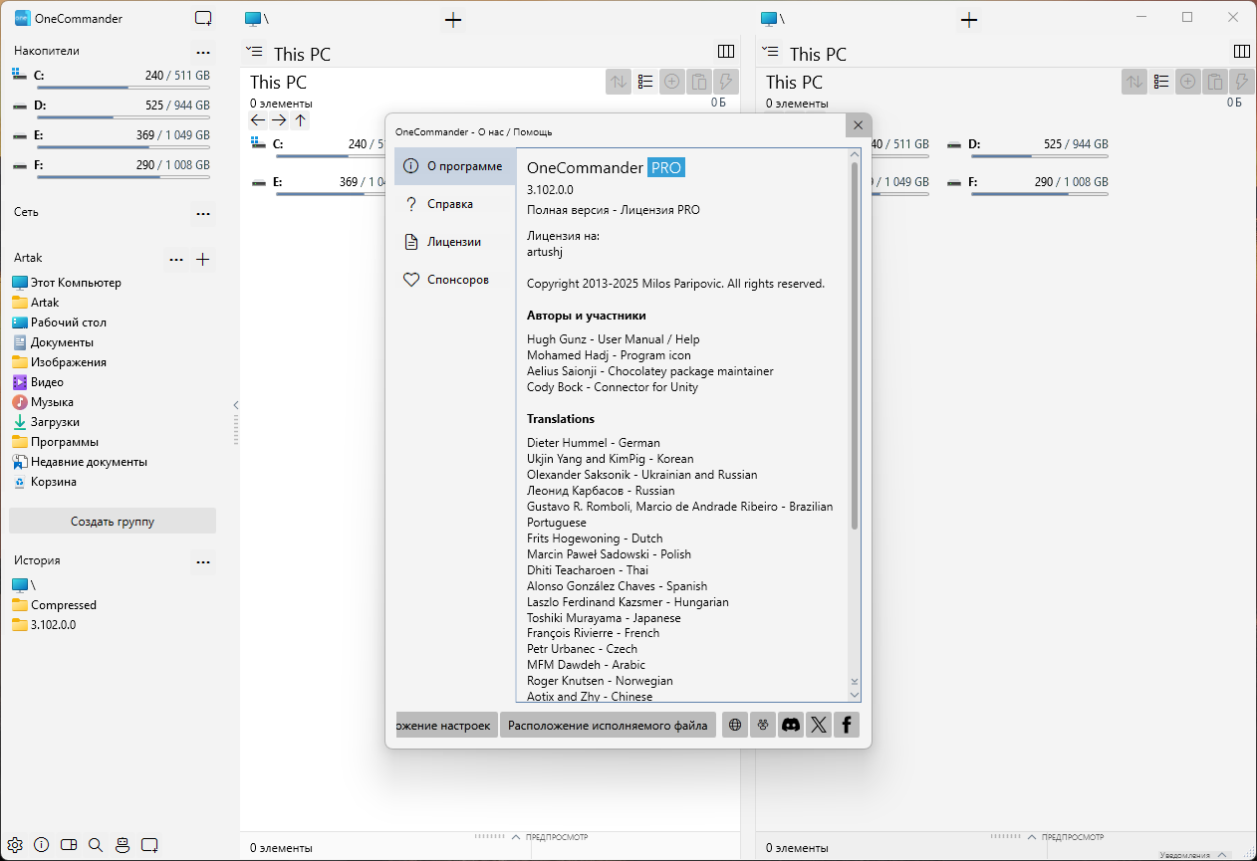Switch to the Лицензии tab

tap(455, 242)
